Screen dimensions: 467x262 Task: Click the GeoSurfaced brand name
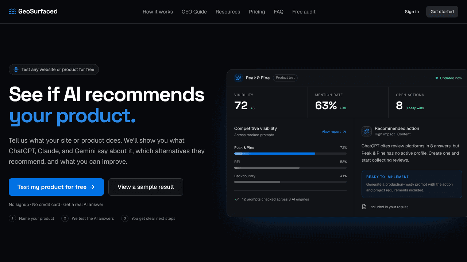[x=38, y=11]
